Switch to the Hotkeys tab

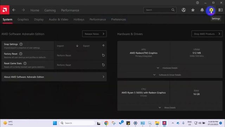click(79, 19)
